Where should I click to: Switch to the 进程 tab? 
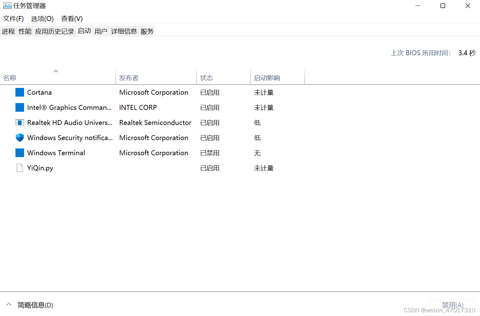[x=8, y=31]
